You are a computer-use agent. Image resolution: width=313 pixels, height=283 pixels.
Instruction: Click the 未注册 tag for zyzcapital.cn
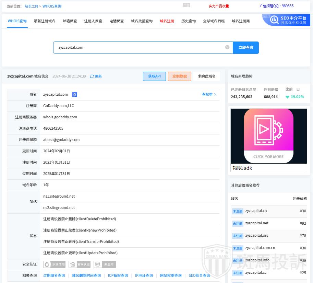click(x=238, y=211)
